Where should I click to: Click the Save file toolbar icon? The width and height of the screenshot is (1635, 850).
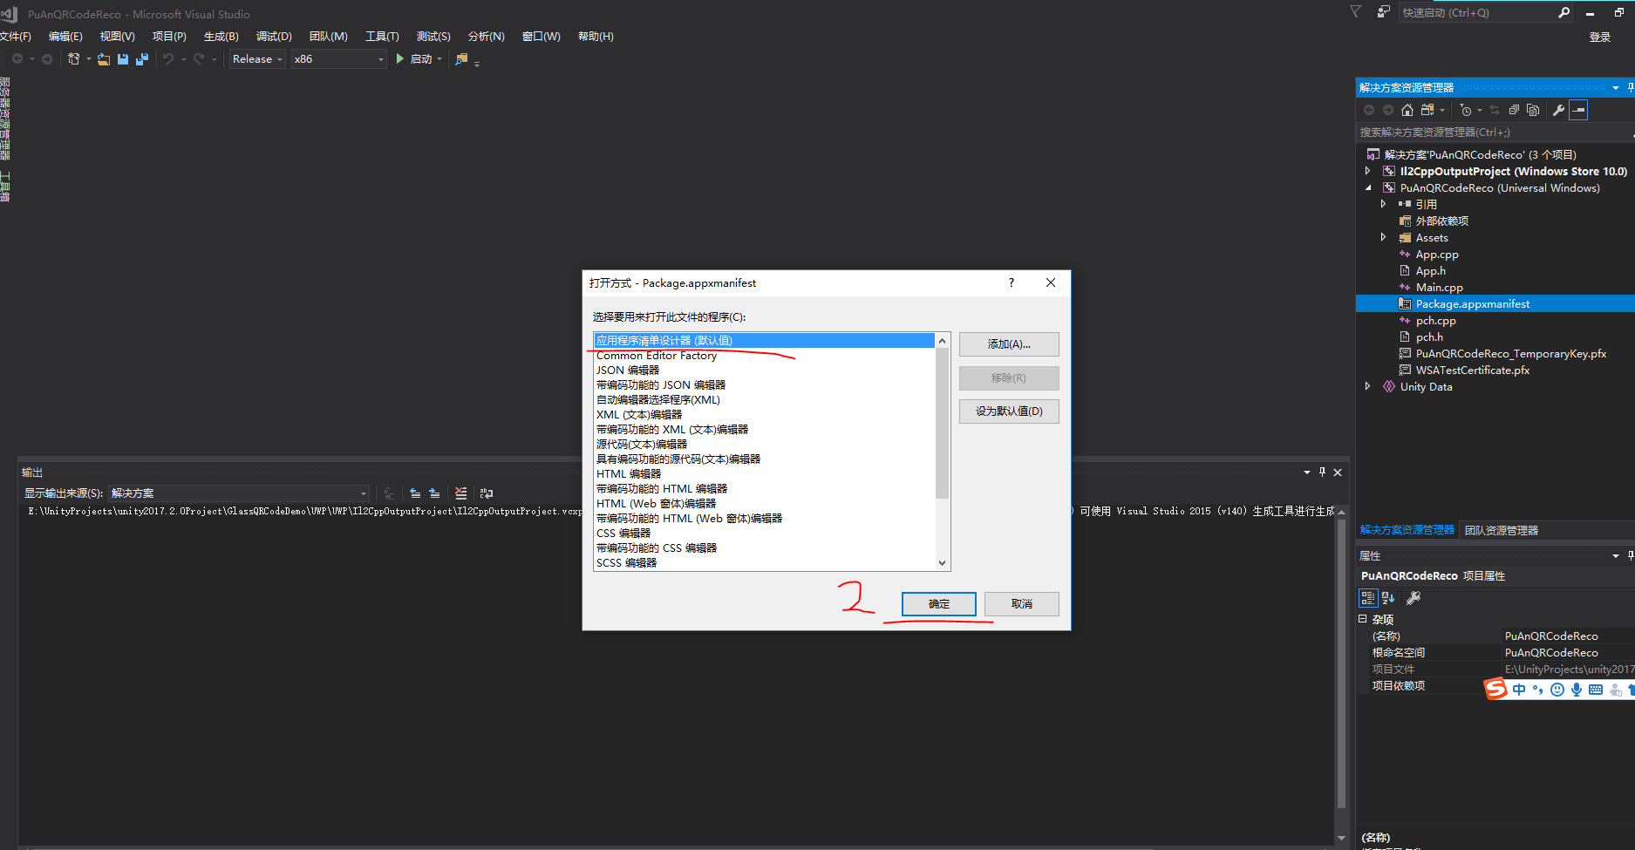pyautogui.click(x=123, y=59)
